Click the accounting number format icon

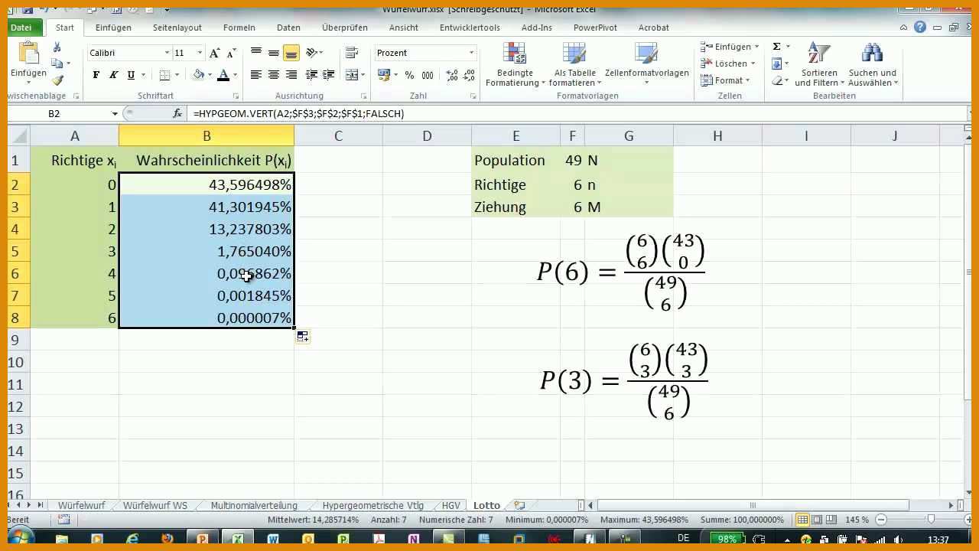[x=383, y=75]
